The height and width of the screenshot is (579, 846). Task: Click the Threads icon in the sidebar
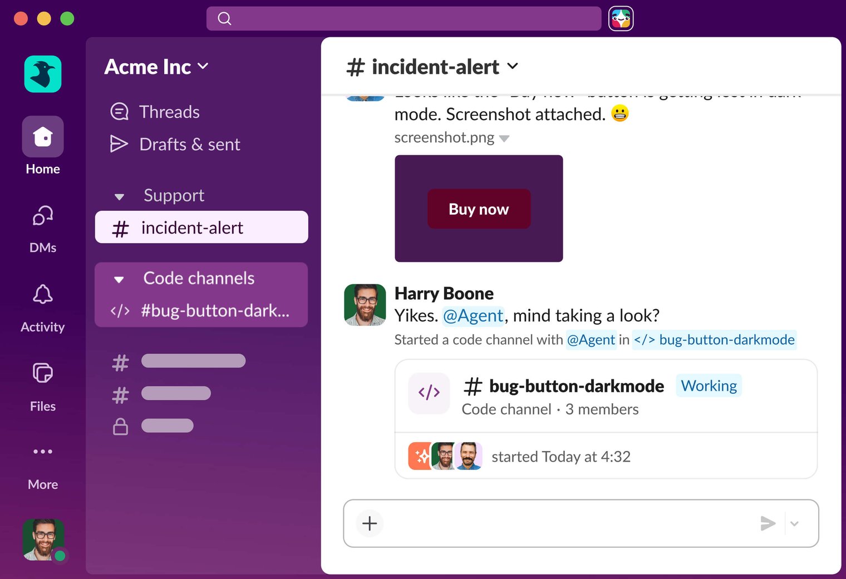119,112
